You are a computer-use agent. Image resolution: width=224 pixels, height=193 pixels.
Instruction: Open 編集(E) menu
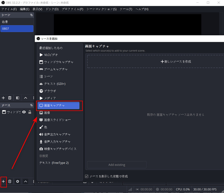click(25, 9)
